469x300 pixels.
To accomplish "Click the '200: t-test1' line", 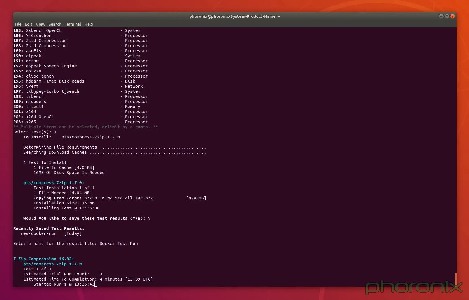I will [x=77, y=107].
